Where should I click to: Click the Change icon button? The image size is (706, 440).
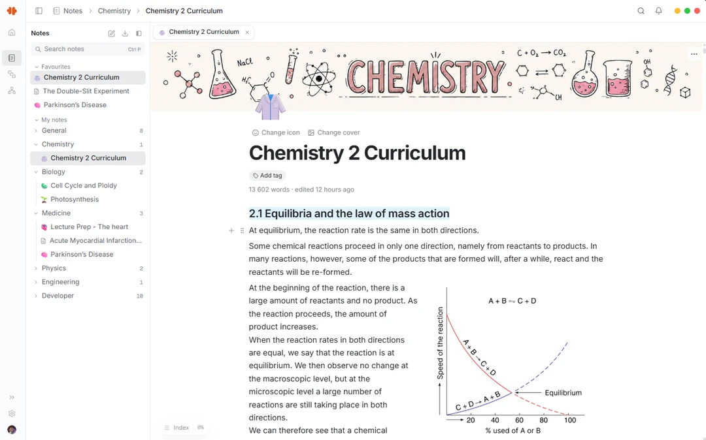[x=276, y=133]
